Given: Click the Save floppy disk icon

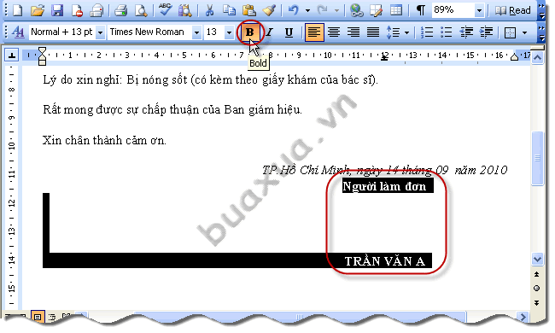Looking at the screenshot, I should tap(56, 10).
